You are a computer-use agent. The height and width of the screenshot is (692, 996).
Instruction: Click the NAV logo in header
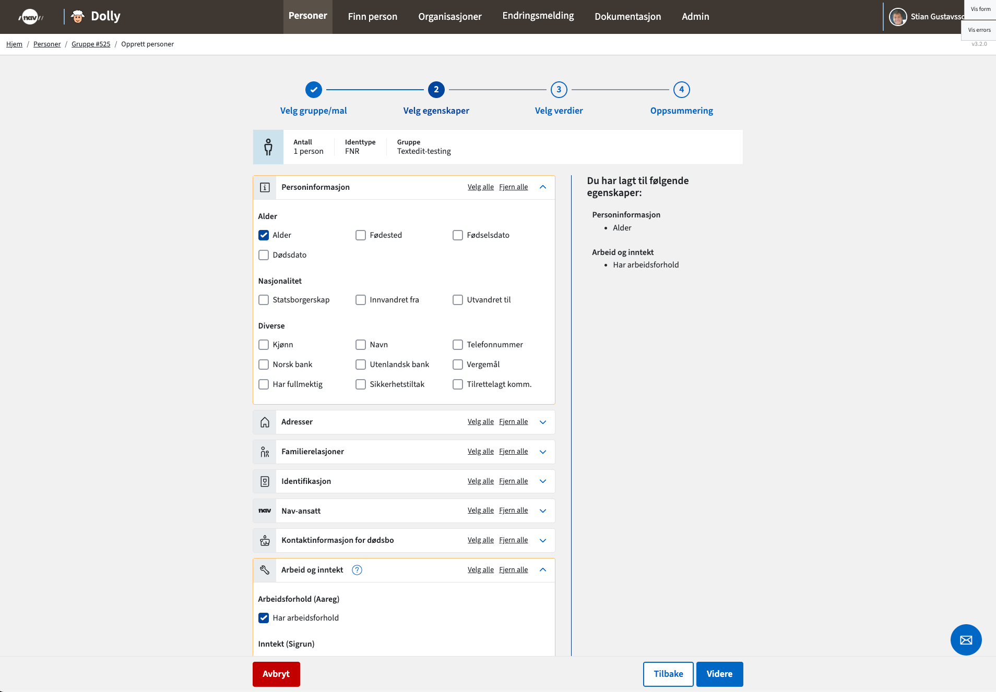tap(30, 17)
